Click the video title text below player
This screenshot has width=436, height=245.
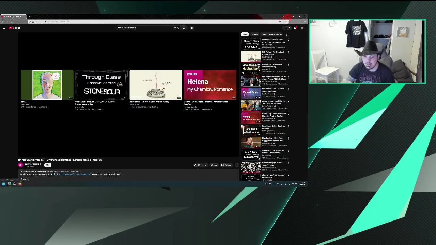click(x=60, y=160)
